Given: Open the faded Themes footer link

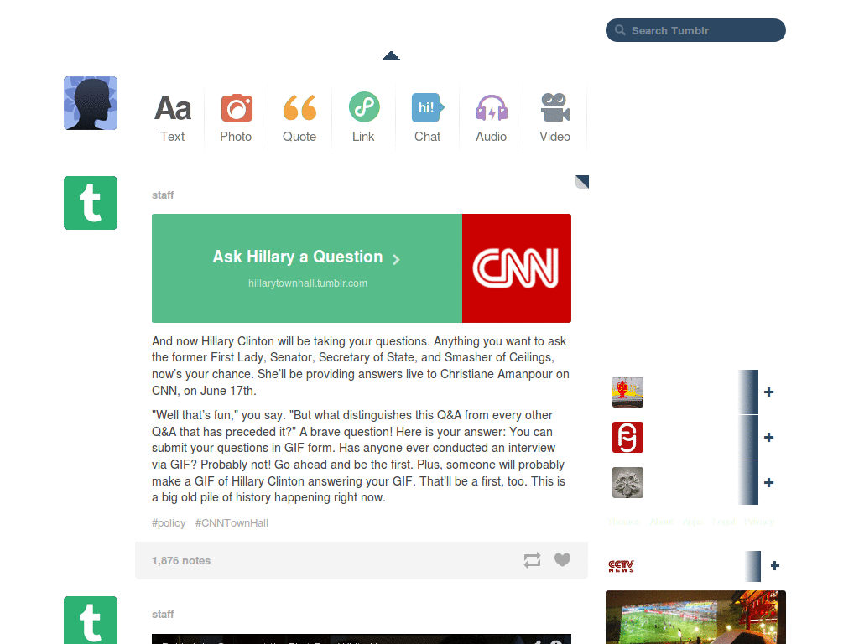Looking at the screenshot, I should [x=623, y=522].
